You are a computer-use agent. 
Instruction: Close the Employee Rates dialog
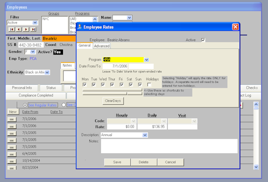(235, 27)
